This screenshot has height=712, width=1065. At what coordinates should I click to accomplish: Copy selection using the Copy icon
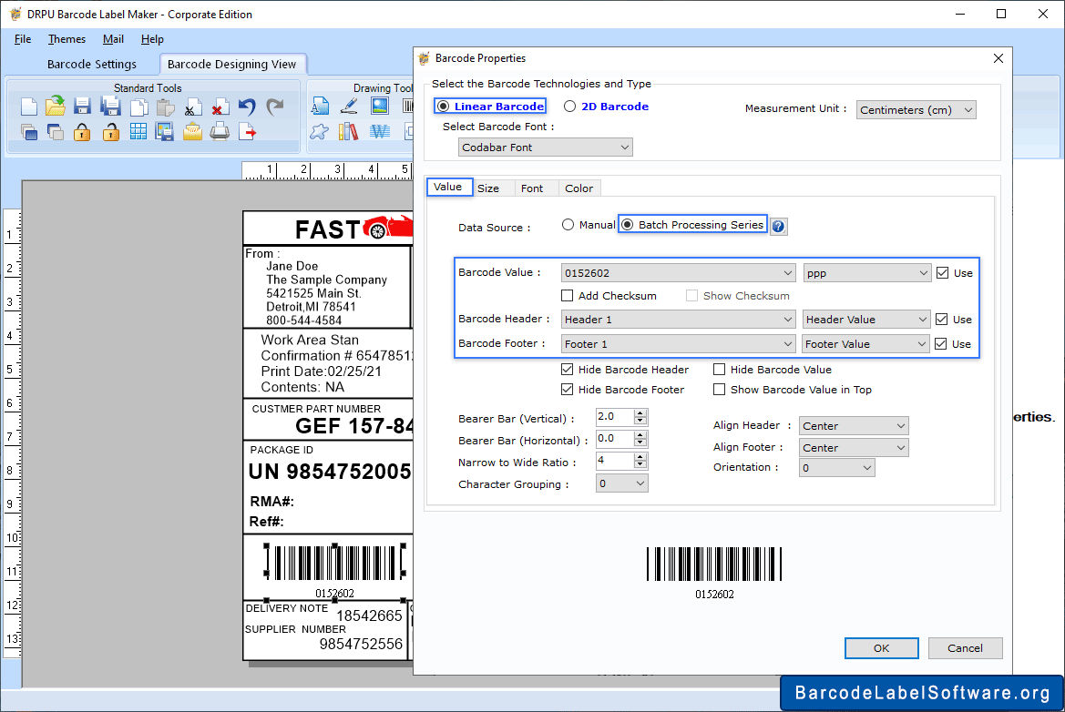[x=139, y=107]
